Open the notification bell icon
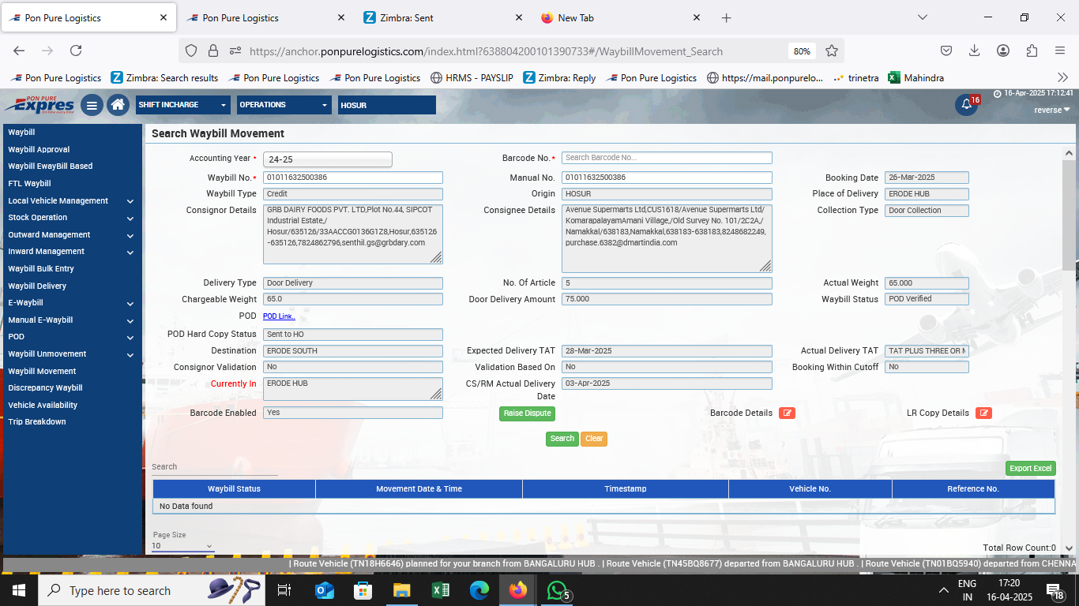The height and width of the screenshot is (606, 1079). pos(966,105)
